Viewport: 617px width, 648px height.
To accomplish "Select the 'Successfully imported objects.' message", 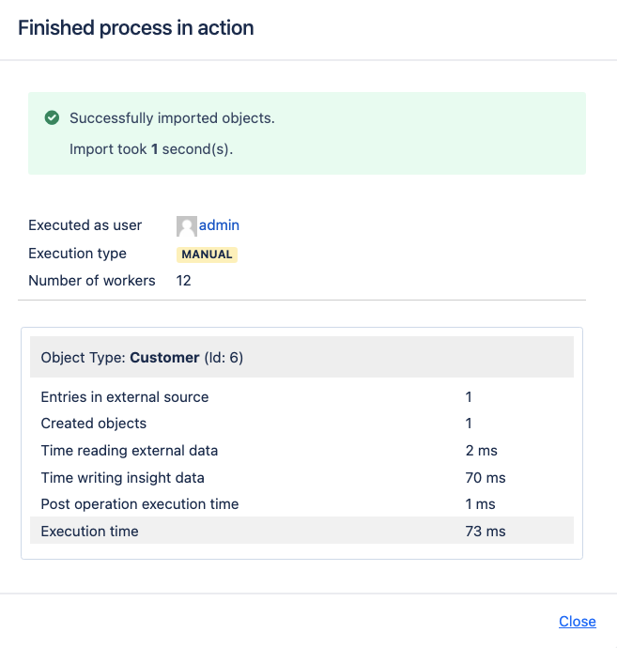I will click(x=172, y=118).
